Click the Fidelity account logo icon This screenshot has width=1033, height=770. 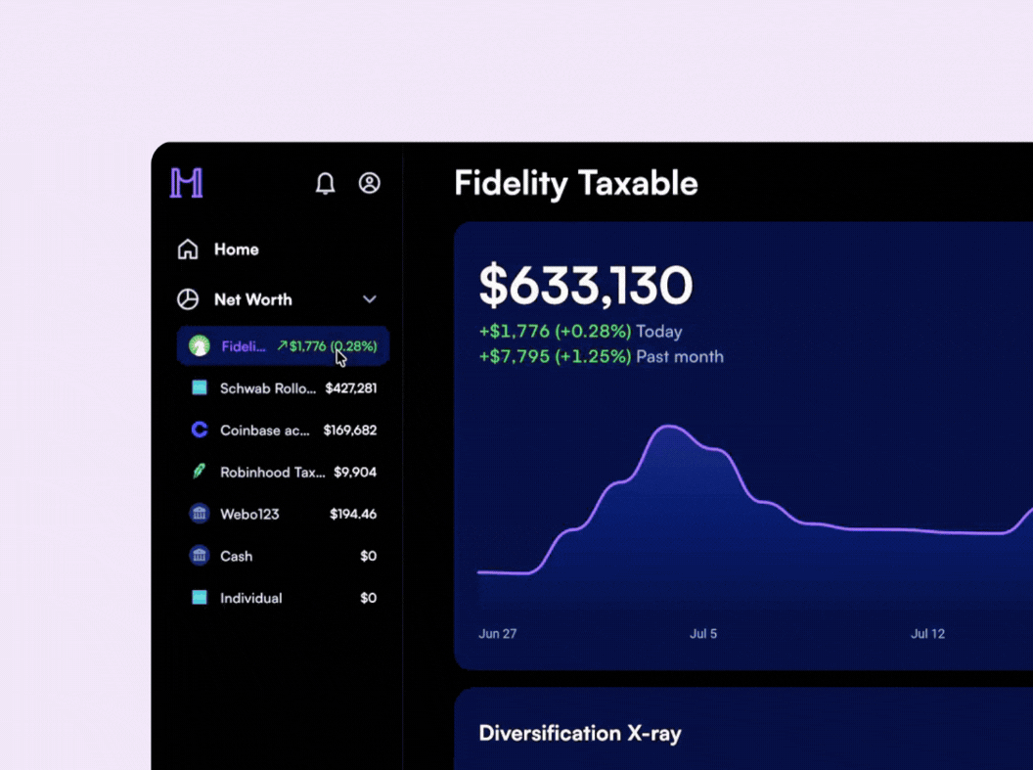coord(199,345)
